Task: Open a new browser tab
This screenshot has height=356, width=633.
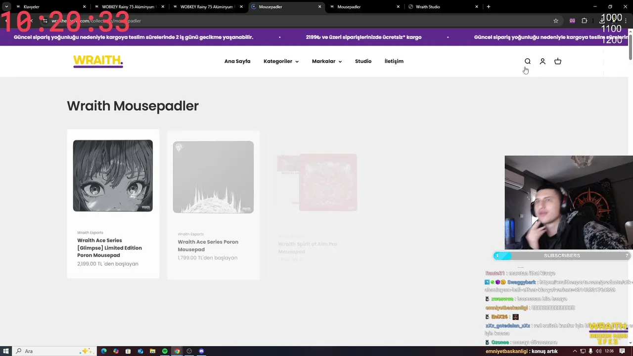Action: click(x=489, y=7)
